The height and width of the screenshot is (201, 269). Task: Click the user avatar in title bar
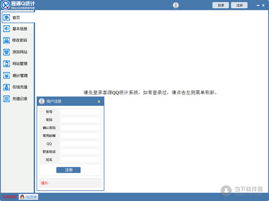(x=176, y=5)
